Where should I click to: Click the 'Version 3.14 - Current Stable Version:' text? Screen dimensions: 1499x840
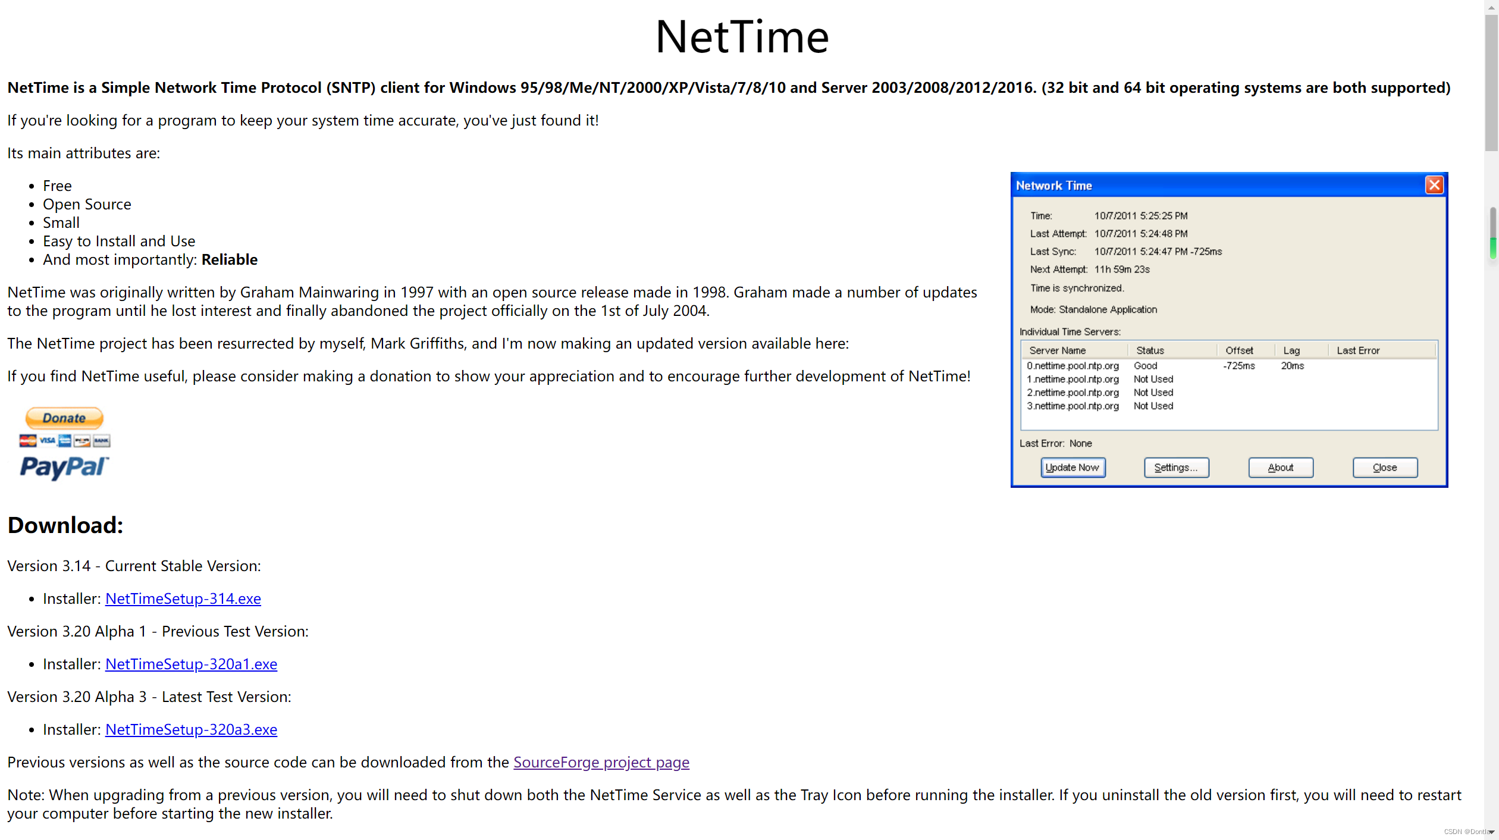[134, 566]
